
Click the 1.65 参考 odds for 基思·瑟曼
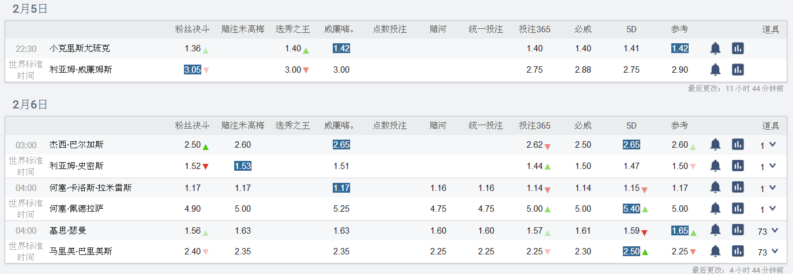point(680,230)
